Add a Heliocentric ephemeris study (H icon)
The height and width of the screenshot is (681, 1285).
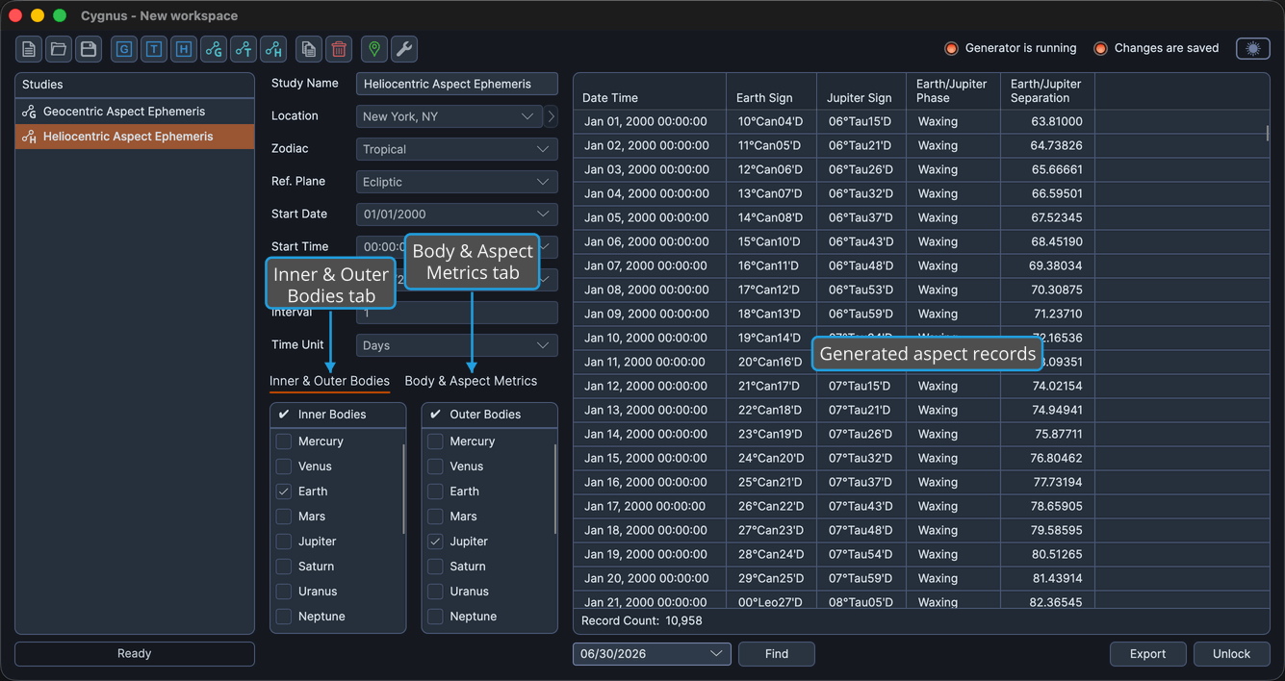coord(184,49)
